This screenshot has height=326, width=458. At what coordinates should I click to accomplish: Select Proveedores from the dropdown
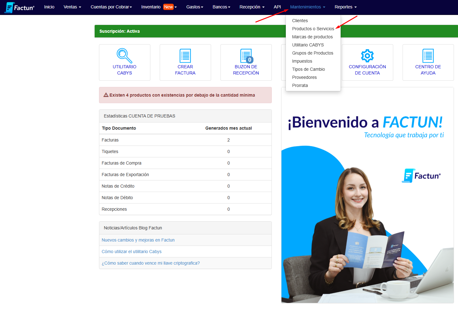pyautogui.click(x=313, y=77)
